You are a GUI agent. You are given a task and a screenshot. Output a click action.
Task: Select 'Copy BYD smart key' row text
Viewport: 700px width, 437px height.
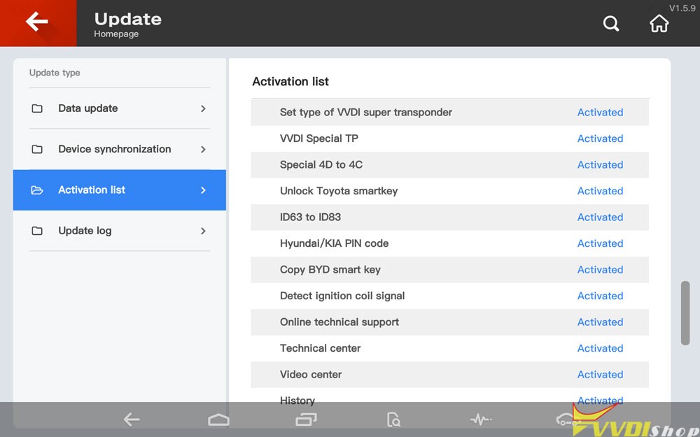tap(330, 270)
